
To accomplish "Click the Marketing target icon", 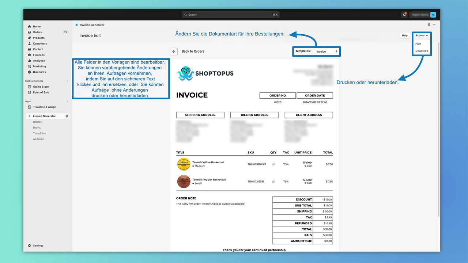I will click(x=29, y=66).
